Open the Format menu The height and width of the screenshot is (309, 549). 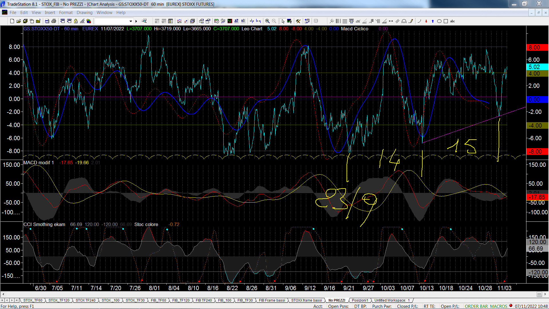tap(66, 13)
